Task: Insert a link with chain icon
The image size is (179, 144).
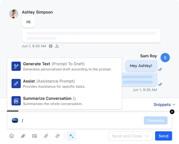Action: 46,136
